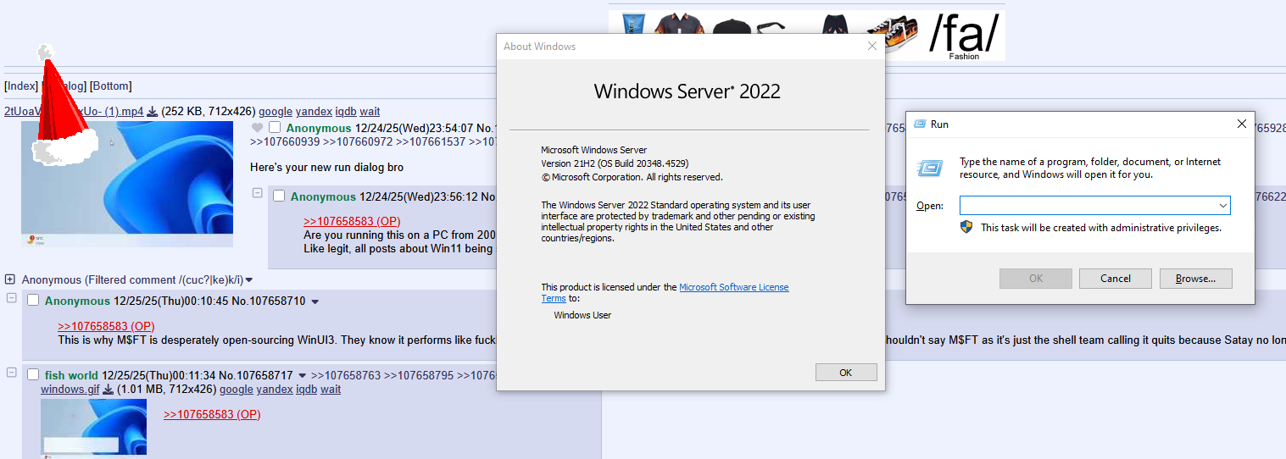
Task: Click 'Anonymous (Filtered comment' stub text
Action: point(97,280)
